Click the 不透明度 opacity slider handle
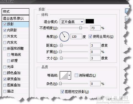 (x=80, y=28)
